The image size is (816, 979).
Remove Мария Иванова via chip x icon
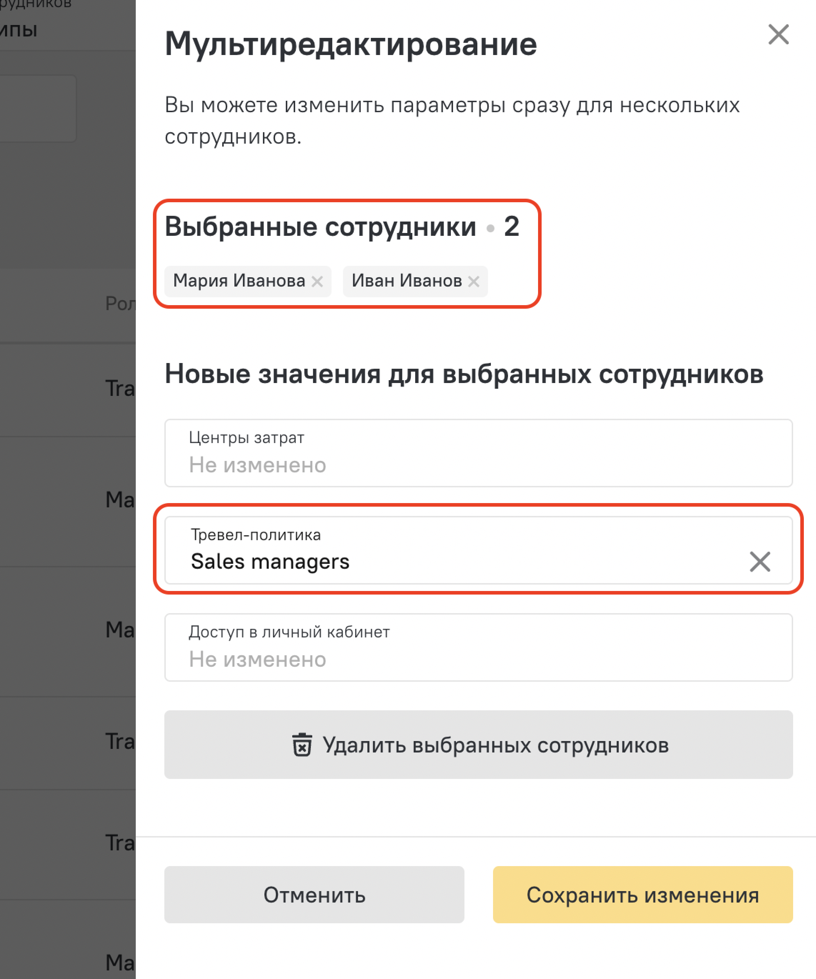(x=317, y=282)
